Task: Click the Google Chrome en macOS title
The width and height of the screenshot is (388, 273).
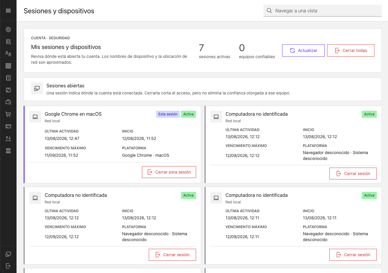Action: (x=73, y=114)
